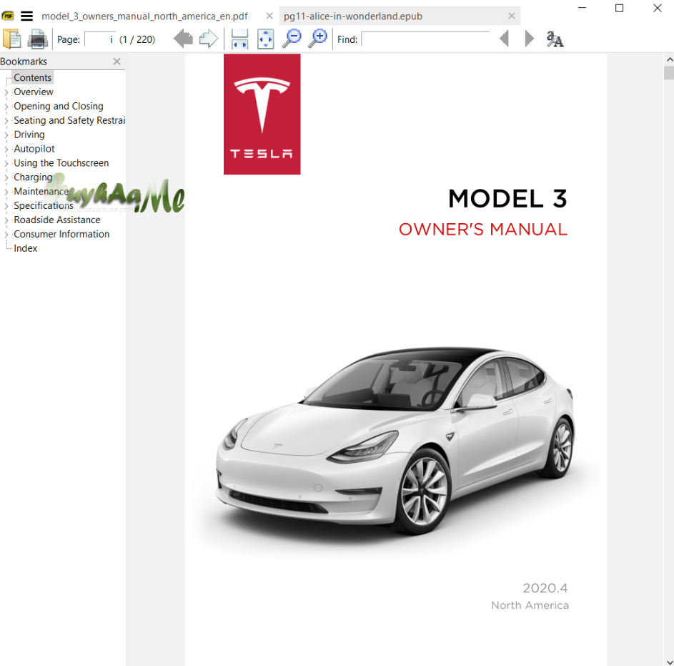Expand Seating and Safety Restraints bookmark
Image resolution: width=674 pixels, height=666 pixels.
[6, 121]
